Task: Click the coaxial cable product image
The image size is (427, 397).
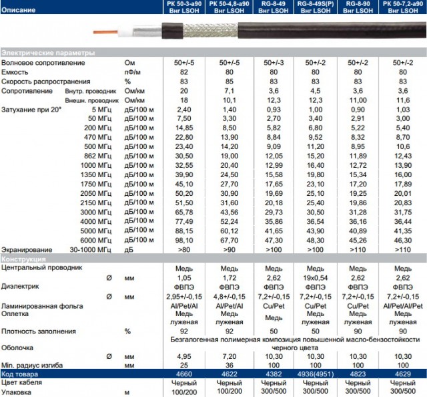Action: 254,31
